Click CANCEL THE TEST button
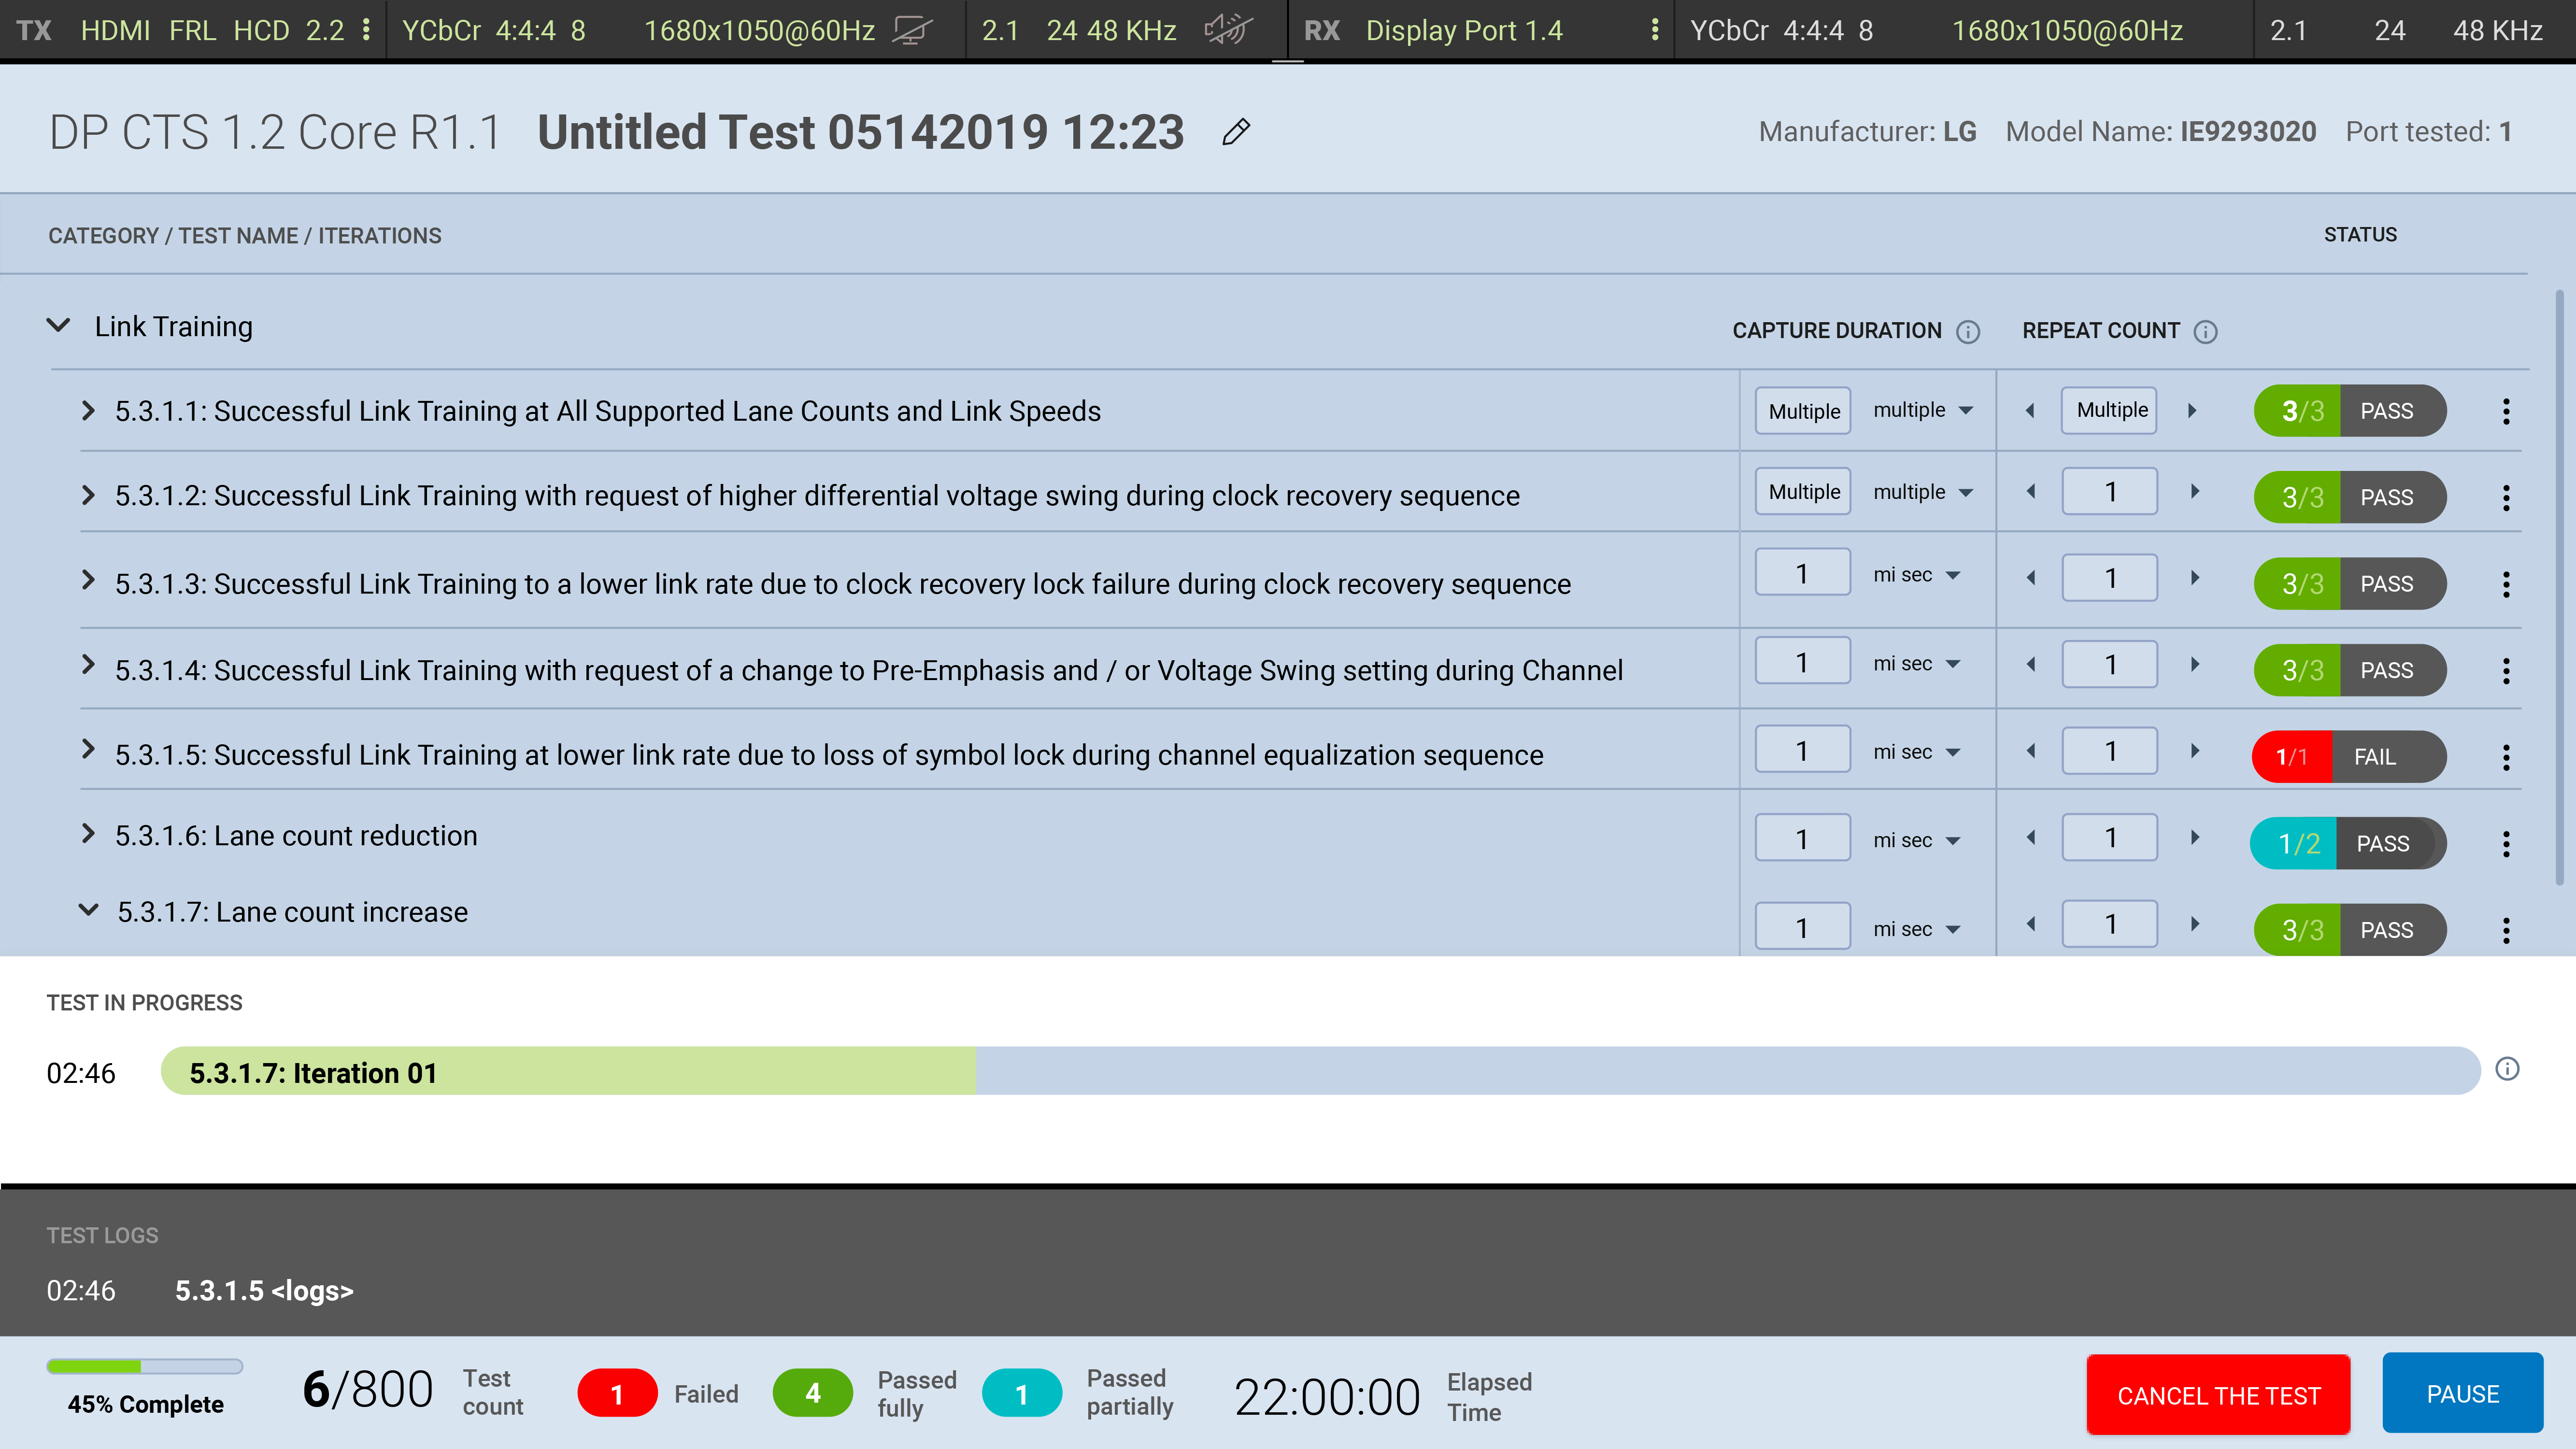 [2218, 1395]
